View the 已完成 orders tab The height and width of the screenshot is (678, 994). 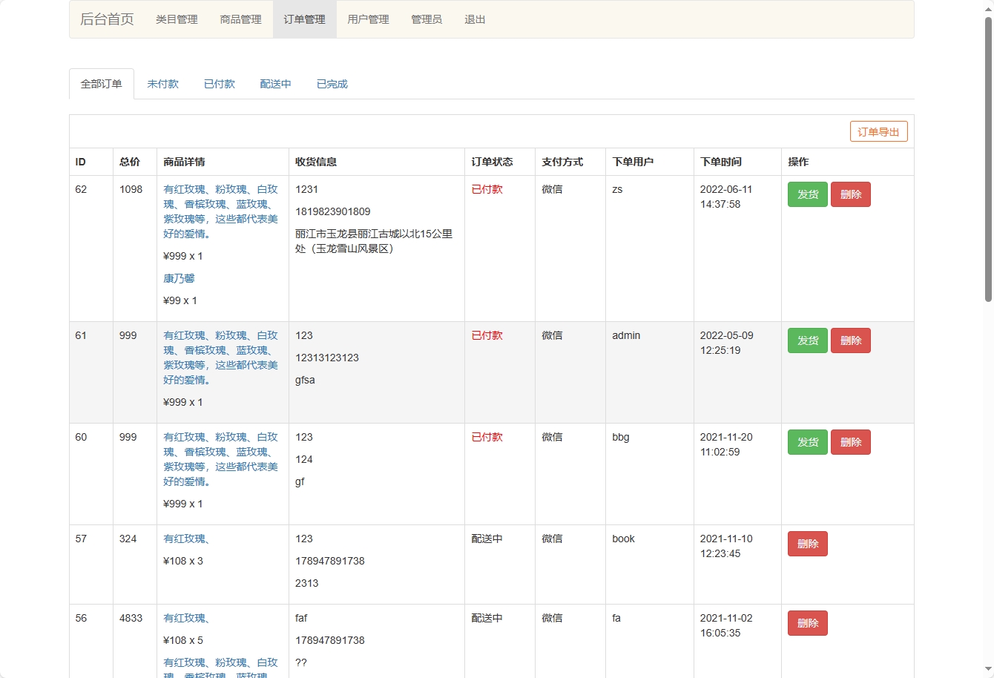pos(332,84)
